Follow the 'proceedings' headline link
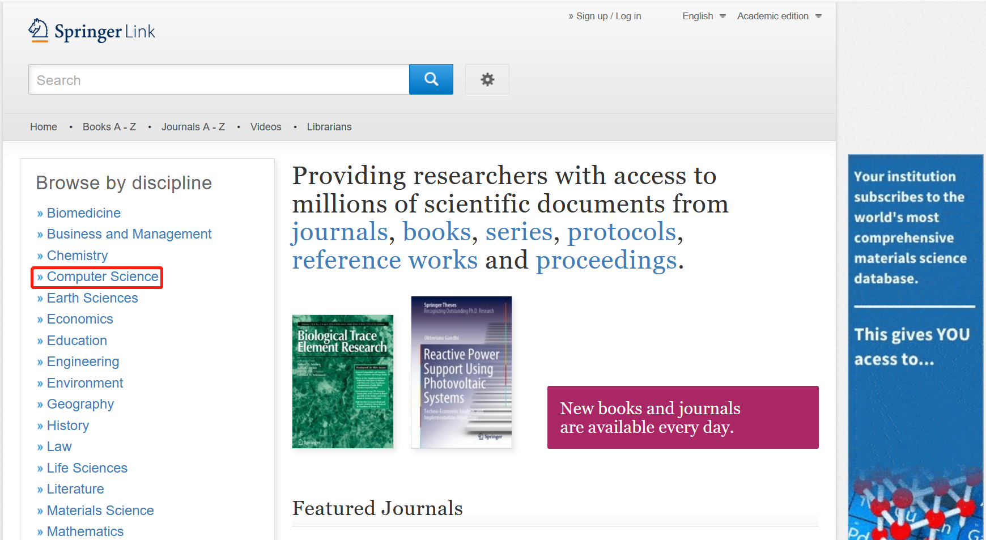Screen dimensions: 986x540 607,261
